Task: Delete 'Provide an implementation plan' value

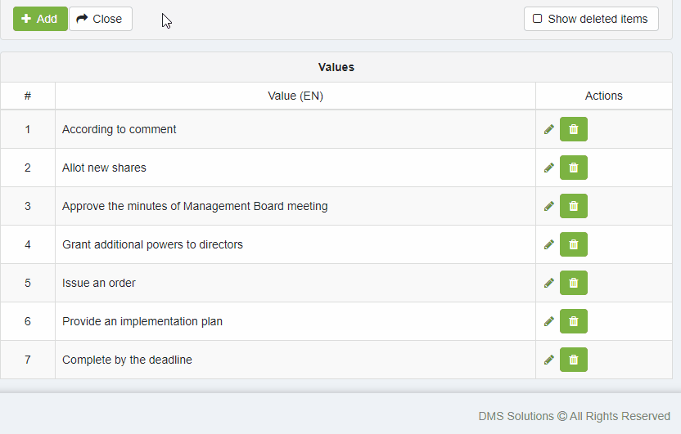Action: tap(573, 321)
